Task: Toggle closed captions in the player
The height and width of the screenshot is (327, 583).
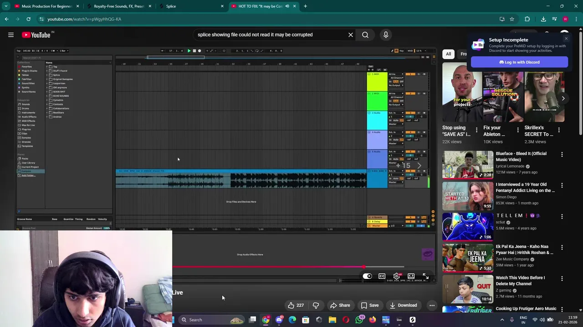Action: pos(382,276)
